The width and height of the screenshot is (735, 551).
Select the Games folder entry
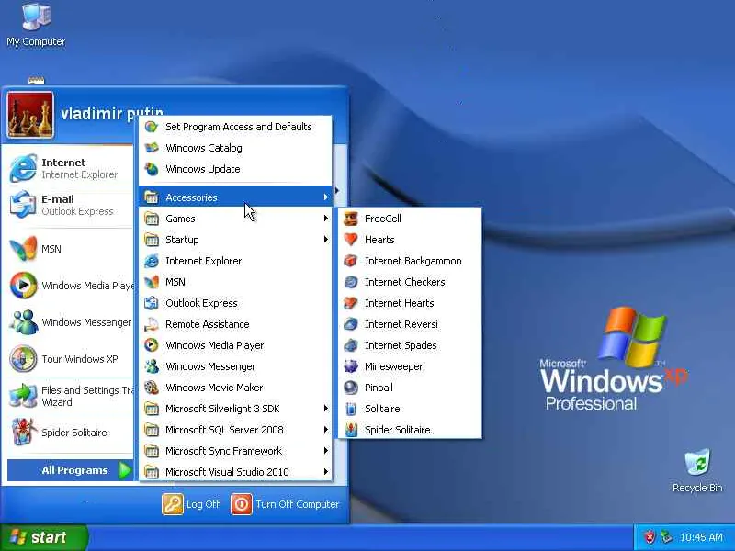pyautogui.click(x=235, y=219)
